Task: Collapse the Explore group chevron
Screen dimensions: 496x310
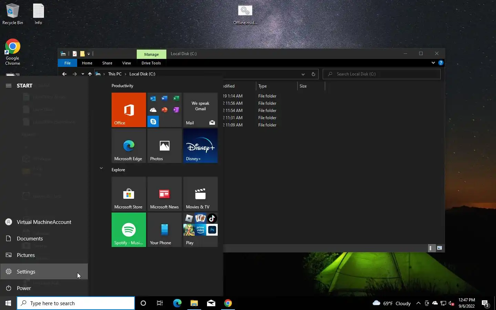Action: [101, 168]
